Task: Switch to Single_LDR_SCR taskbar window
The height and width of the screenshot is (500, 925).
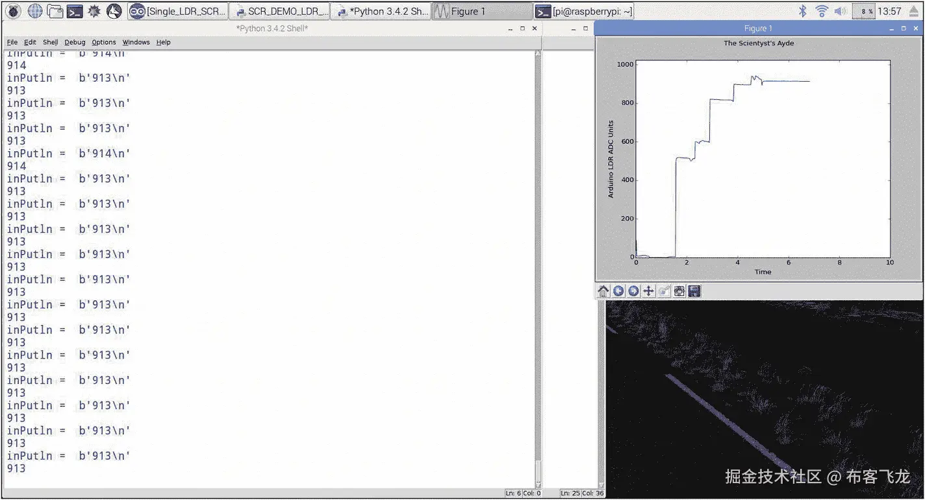Action: click(177, 11)
